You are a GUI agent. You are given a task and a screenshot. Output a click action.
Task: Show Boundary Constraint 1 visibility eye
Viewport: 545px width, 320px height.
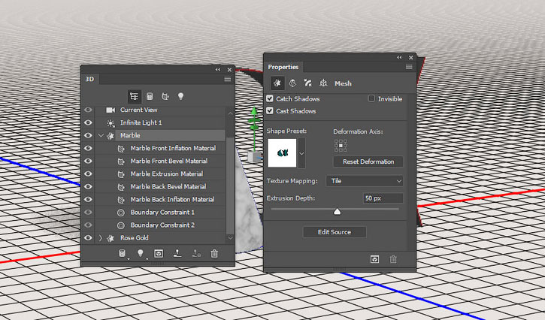[x=88, y=213]
